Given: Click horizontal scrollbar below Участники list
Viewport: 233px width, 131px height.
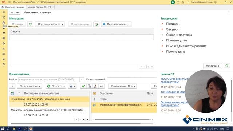Looking at the screenshot, I should click(x=122, y=119).
